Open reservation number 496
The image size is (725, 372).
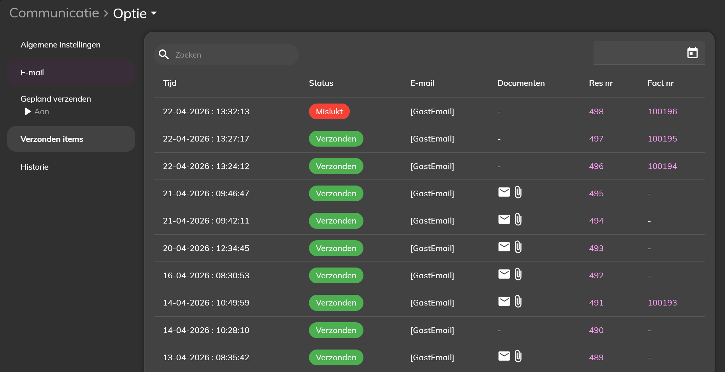[x=596, y=166]
